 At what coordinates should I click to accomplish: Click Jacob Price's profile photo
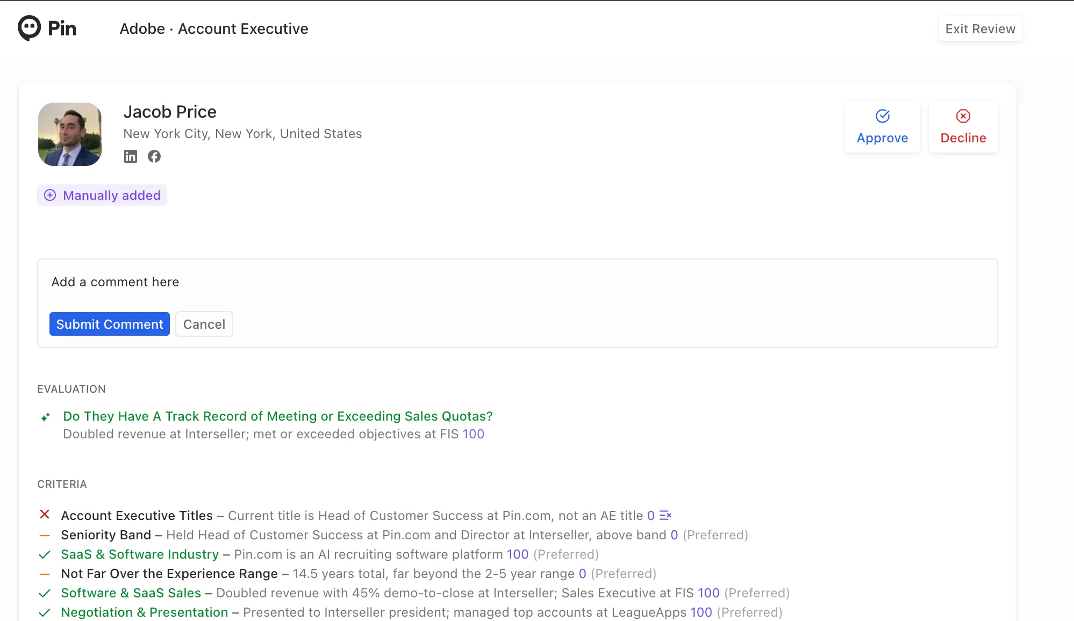pyautogui.click(x=70, y=134)
